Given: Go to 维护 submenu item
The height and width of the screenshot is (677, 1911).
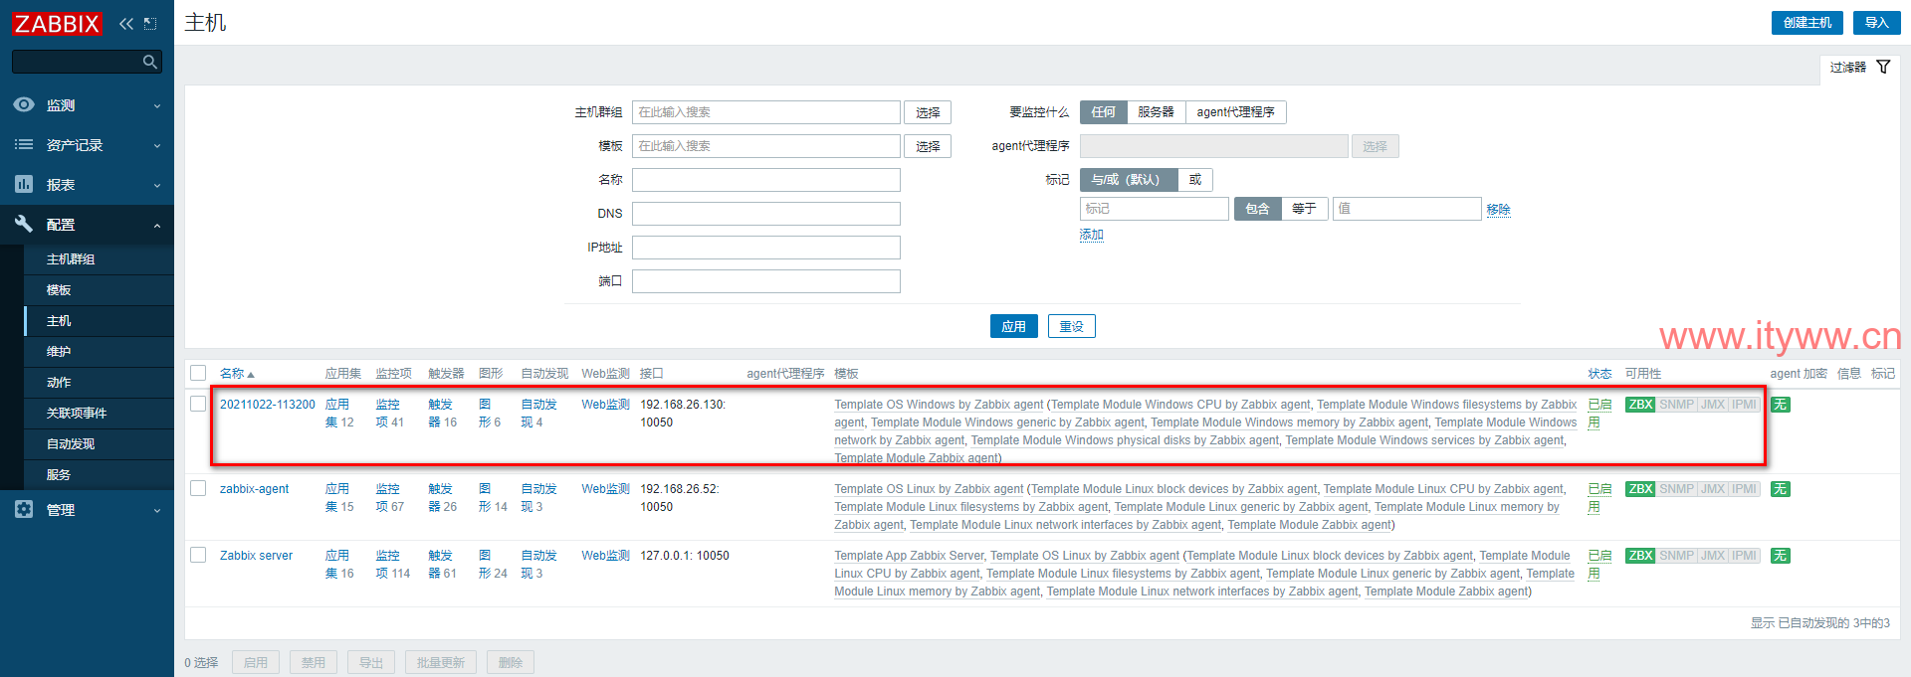Looking at the screenshot, I should [99, 352].
